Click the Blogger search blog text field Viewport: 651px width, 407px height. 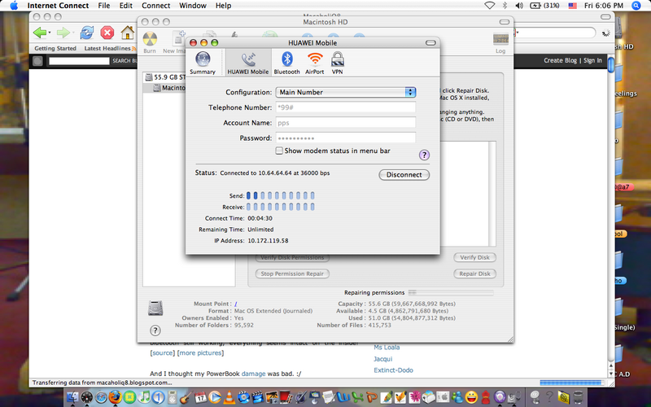click(79, 60)
